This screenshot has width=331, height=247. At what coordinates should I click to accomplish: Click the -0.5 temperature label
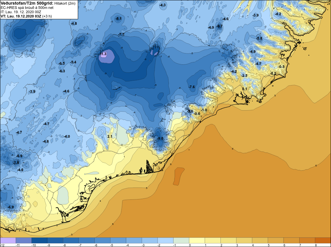click(281, 67)
